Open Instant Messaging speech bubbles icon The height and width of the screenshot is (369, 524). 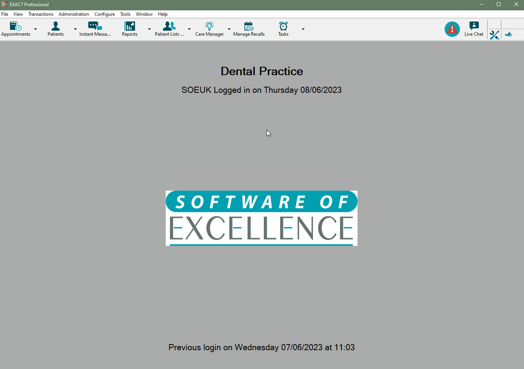95,26
